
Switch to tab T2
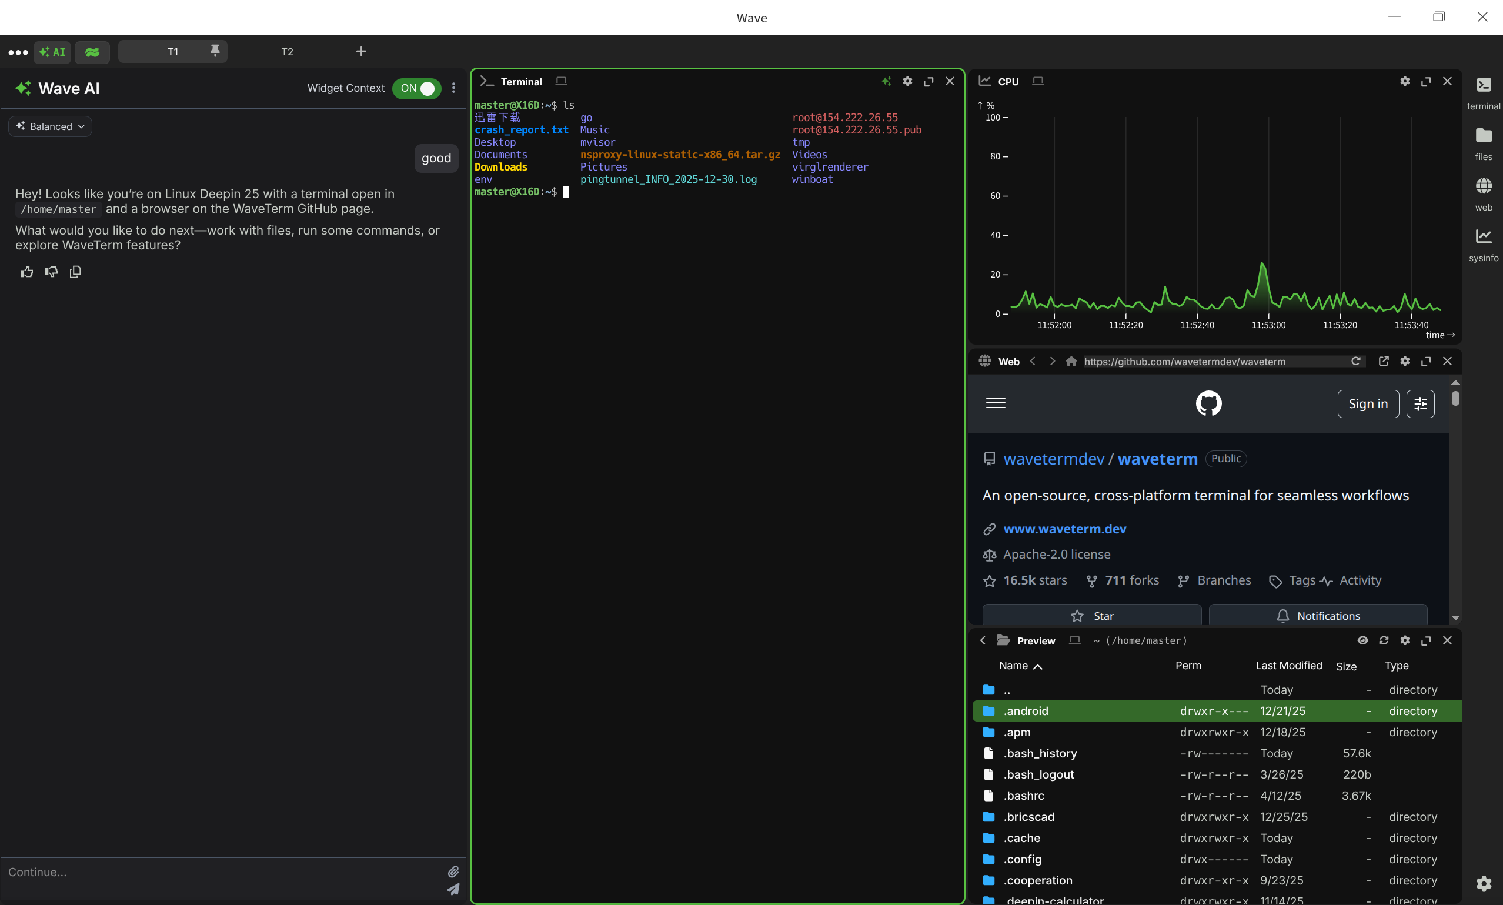(x=287, y=52)
